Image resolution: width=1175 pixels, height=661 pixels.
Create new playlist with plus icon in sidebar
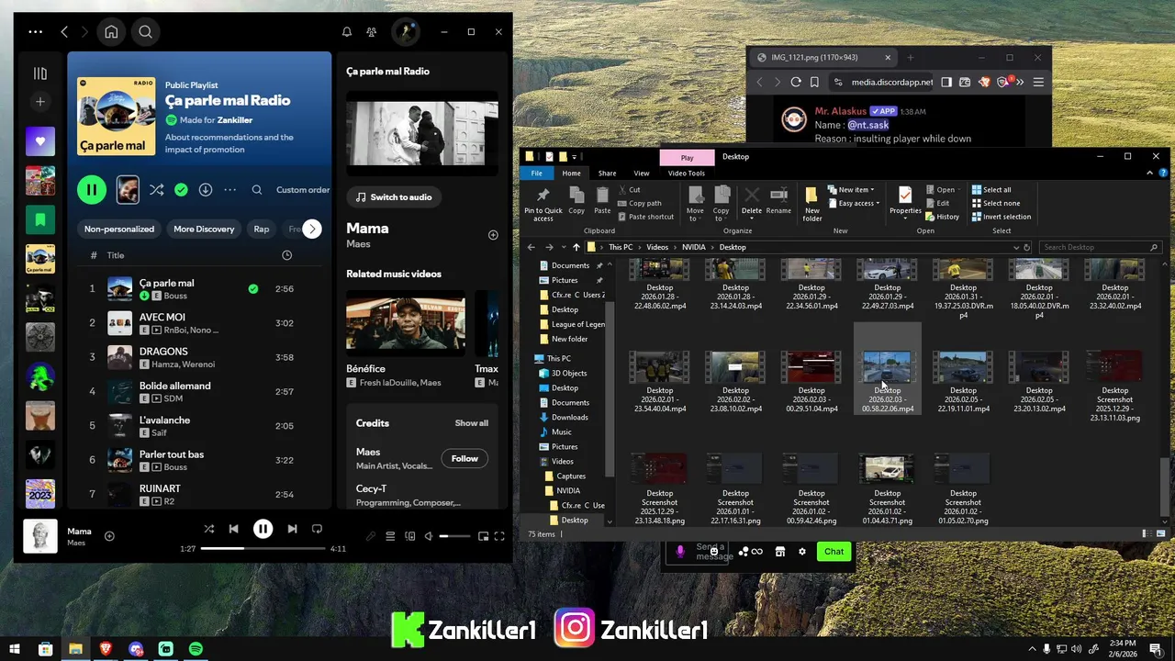39,102
